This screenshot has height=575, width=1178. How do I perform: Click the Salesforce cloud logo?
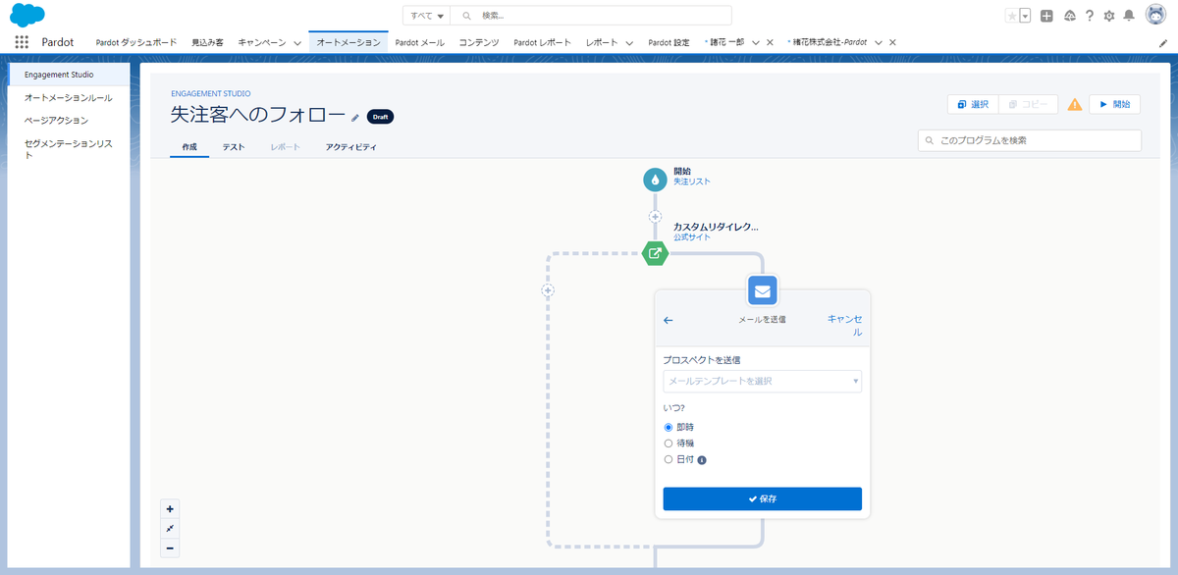click(27, 15)
